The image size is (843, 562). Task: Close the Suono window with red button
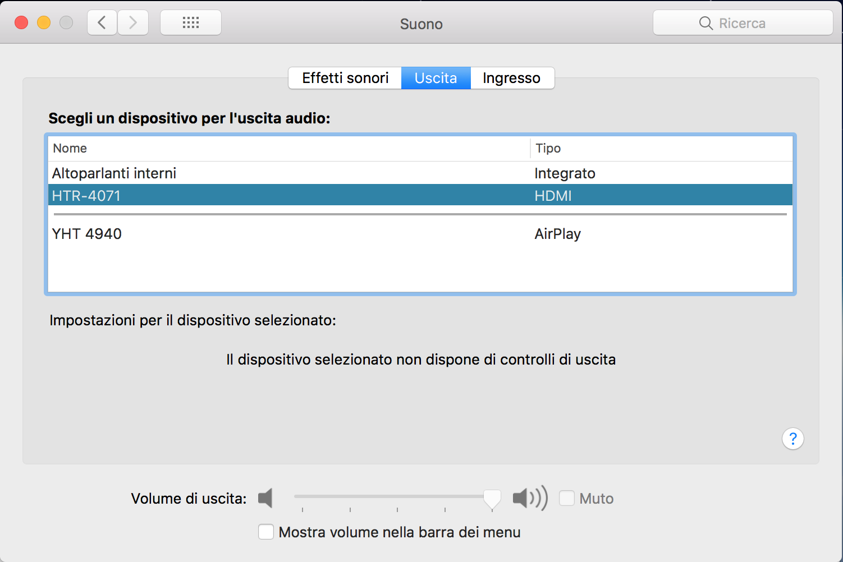21,22
